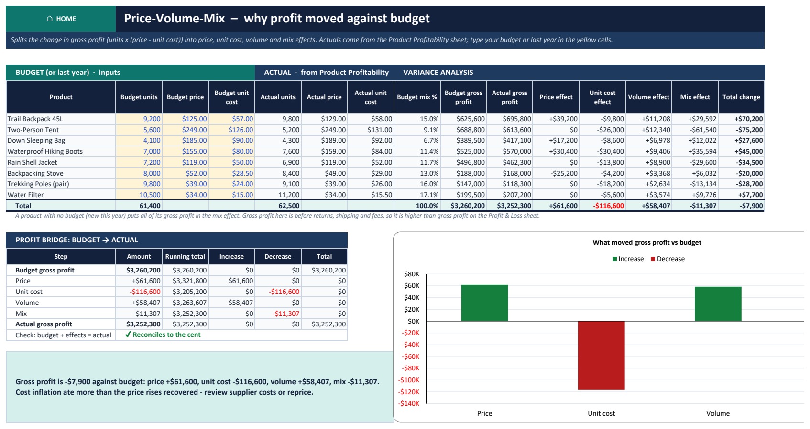Image resolution: width=810 pixels, height=429 pixels.
Task: Click the green checkmark beside Reconciles to the cent
Action: pos(128,335)
